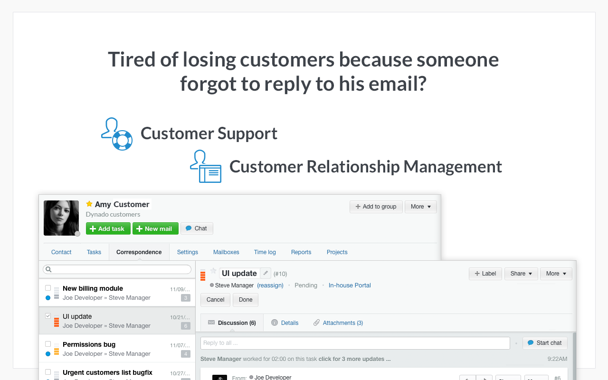This screenshot has width=608, height=380.
Task: Tick the Permissions bug checkbox
Action: [48, 344]
